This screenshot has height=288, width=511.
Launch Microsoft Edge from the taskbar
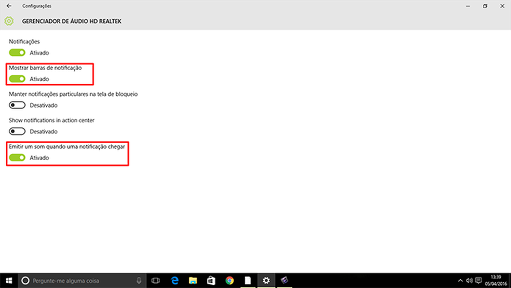[174, 281]
